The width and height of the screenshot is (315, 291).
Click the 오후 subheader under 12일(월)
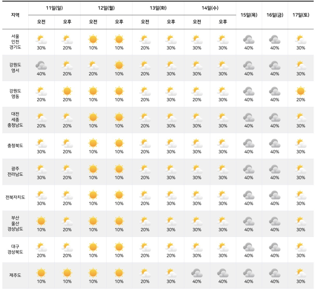(119, 22)
